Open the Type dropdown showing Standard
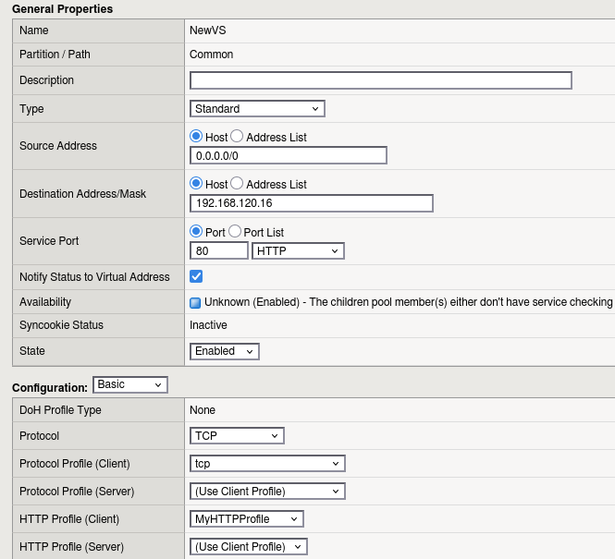Viewport: 615px width, 559px height. [x=257, y=108]
